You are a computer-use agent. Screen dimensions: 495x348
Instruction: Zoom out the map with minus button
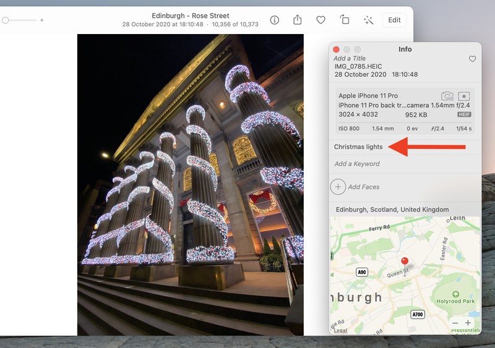(455, 323)
